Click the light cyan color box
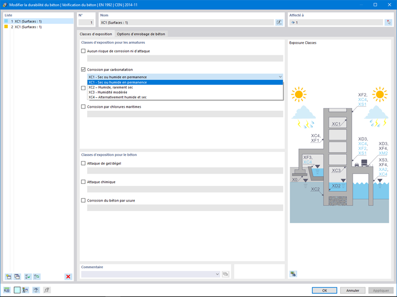Screen dimensions: 397x297 17,290
